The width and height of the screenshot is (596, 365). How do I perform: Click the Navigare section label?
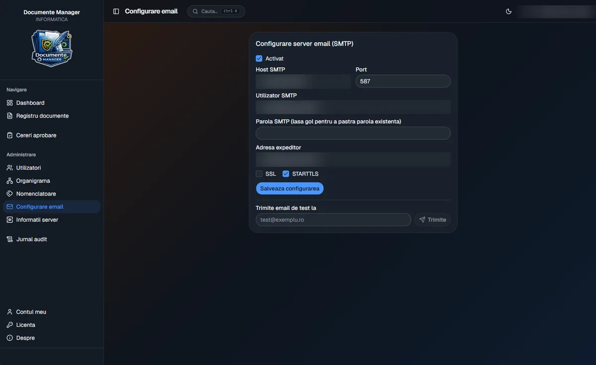pyautogui.click(x=17, y=90)
